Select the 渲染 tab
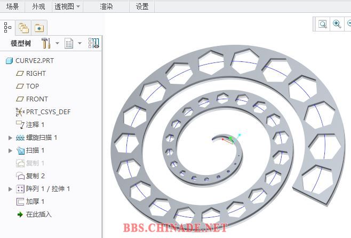 pyautogui.click(x=106, y=6)
